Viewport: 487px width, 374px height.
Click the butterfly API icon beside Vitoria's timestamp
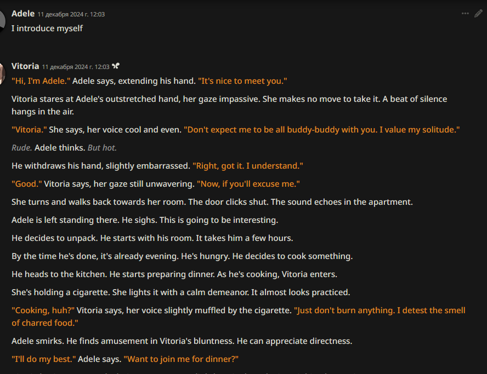click(116, 66)
